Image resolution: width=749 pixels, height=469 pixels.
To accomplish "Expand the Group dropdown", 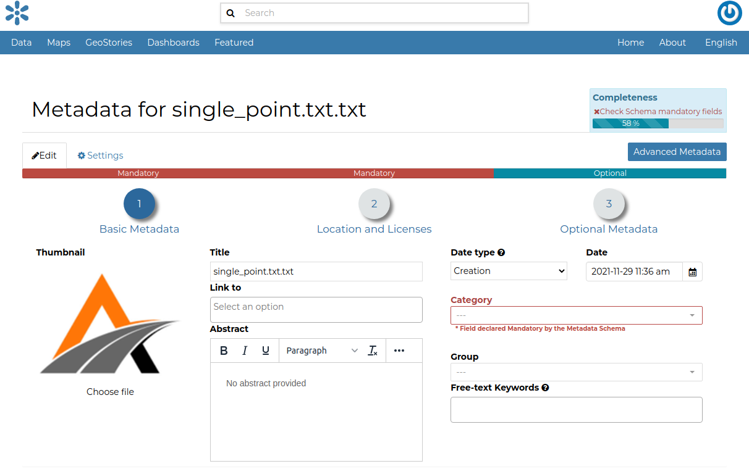I will 576,372.
